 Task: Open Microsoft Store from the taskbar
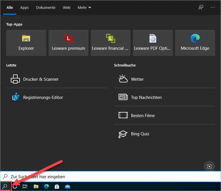[57, 186]
